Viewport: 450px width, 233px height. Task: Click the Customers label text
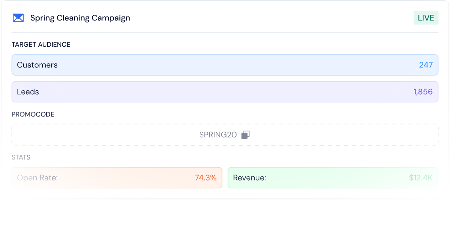37,65
